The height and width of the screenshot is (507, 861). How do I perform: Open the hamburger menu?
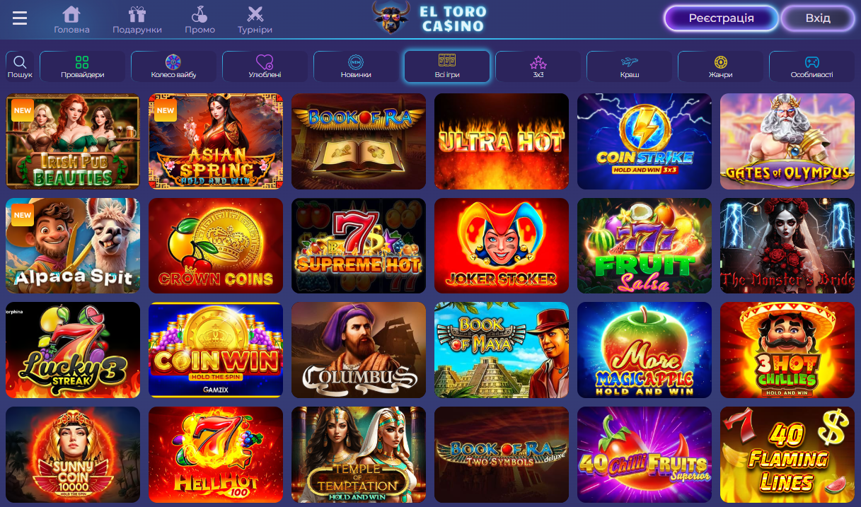click(x=20, y=18)
